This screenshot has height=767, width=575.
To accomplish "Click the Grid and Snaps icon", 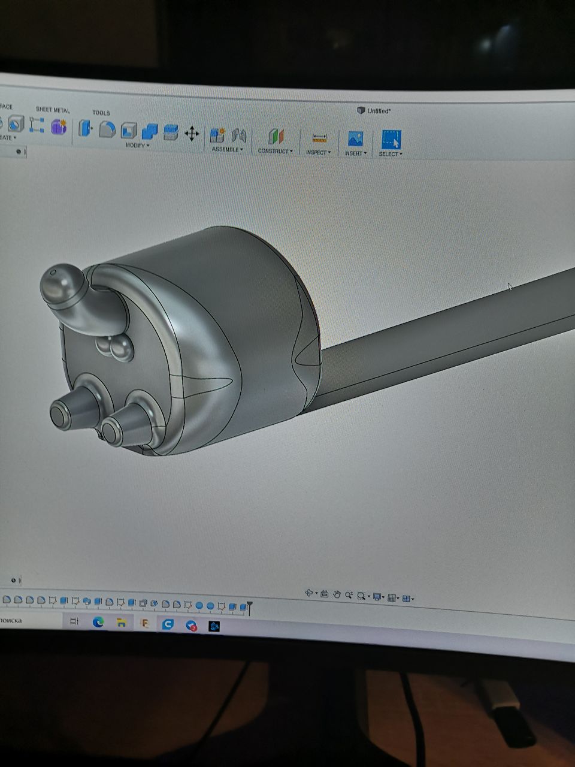I will (392, 597).
